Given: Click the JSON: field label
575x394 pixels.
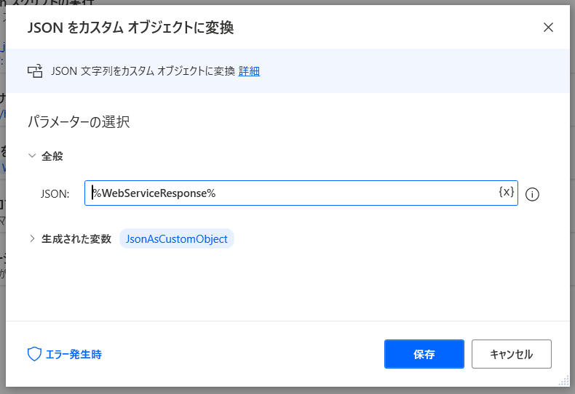Looking at the screenshot, I should (x=55, y=193).
